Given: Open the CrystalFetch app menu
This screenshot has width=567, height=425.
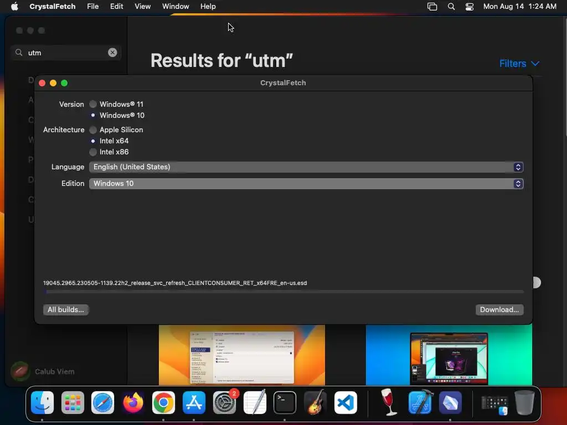Looking at the screenshot, I should point(53,7).
